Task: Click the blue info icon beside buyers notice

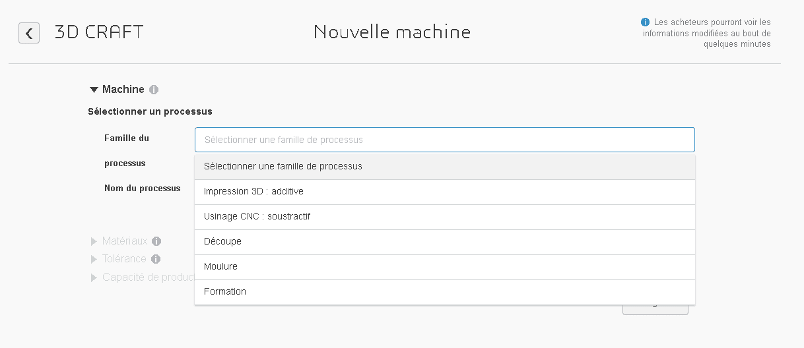Action: point(646,22)
